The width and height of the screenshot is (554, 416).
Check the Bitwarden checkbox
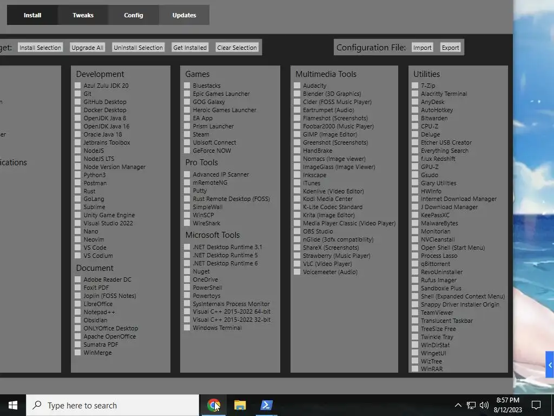tap(415, 118)
